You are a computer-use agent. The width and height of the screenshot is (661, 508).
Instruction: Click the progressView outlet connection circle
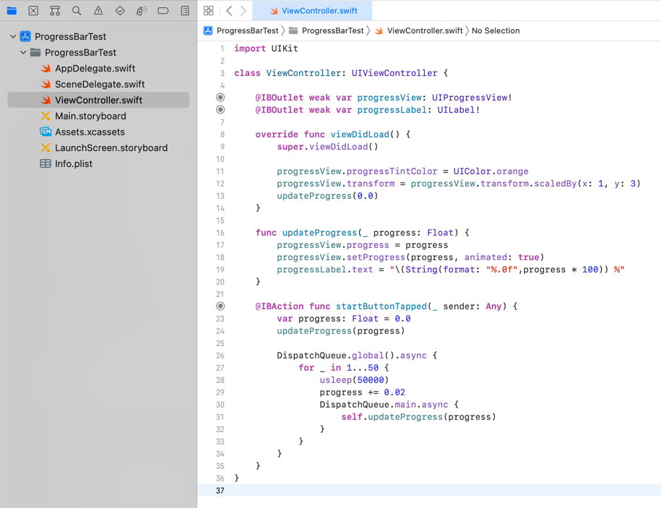(x=220, y=98)
